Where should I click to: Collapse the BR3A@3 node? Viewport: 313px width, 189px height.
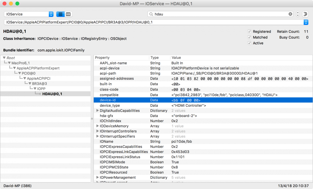click(30, 84)
